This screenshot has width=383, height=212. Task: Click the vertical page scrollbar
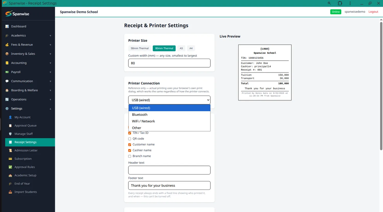coord(381,86)
